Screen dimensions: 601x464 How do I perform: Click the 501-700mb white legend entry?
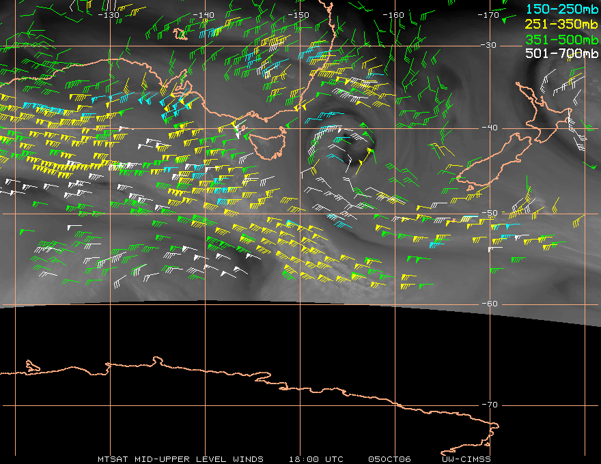point(562,53)
